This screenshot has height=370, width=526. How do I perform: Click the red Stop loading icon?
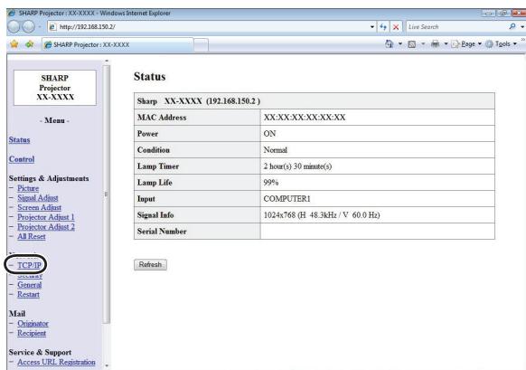(396, 27)
